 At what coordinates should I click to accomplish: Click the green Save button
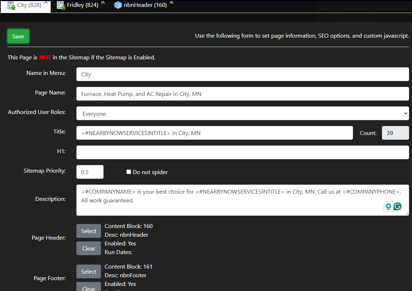pyautogui.click(x=18, y=36)
